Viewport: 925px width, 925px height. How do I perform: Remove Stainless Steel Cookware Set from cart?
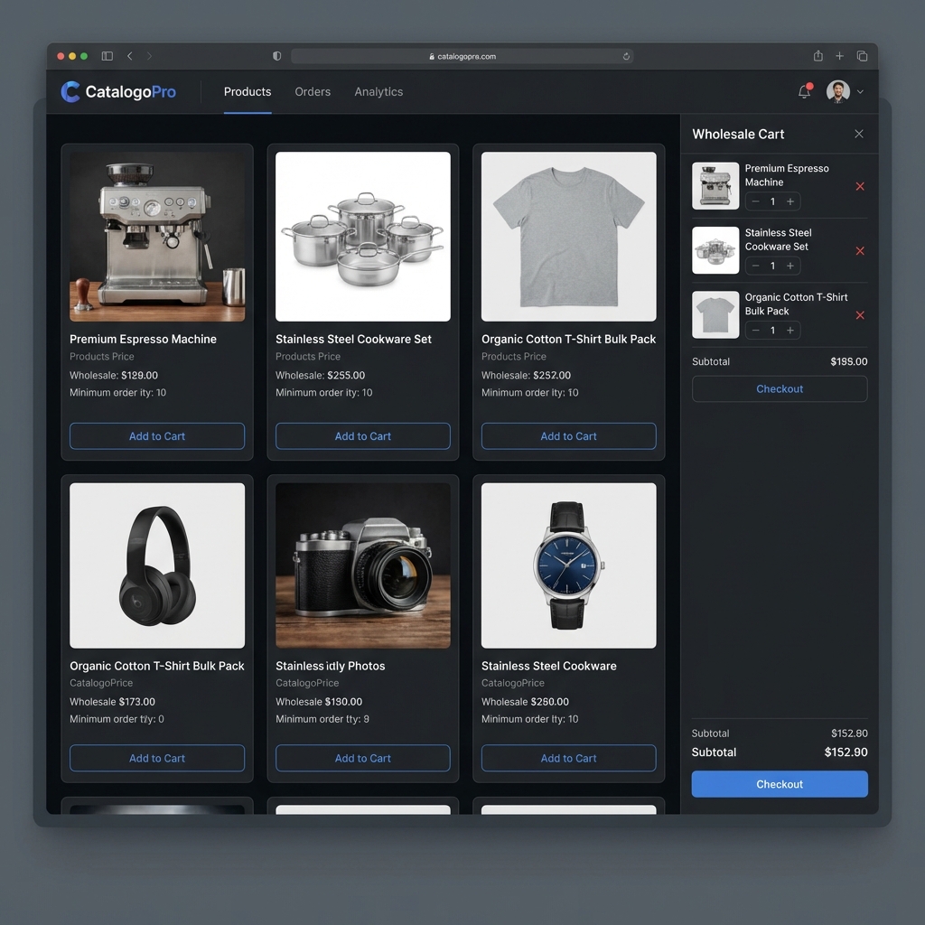coord(859,251)
